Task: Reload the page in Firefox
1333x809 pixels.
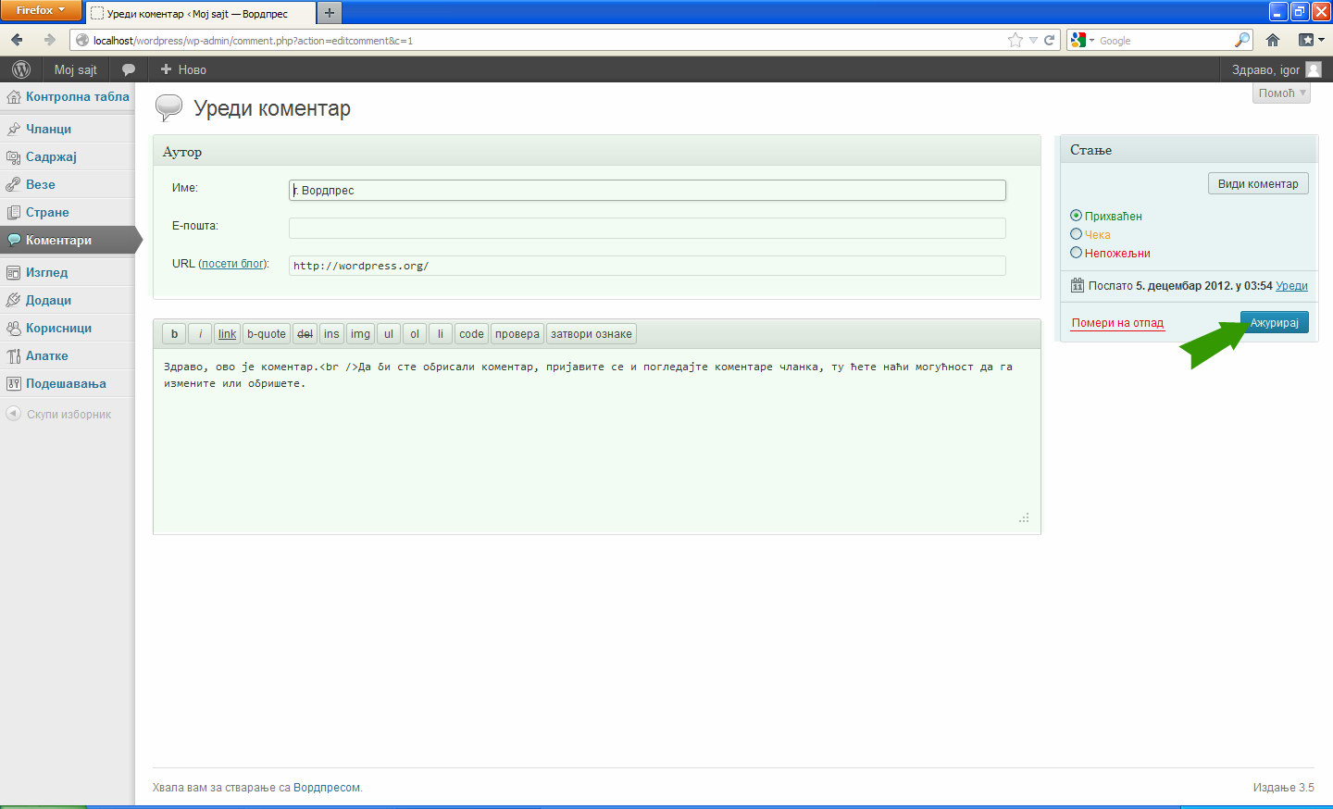Action: [1050, 40]
